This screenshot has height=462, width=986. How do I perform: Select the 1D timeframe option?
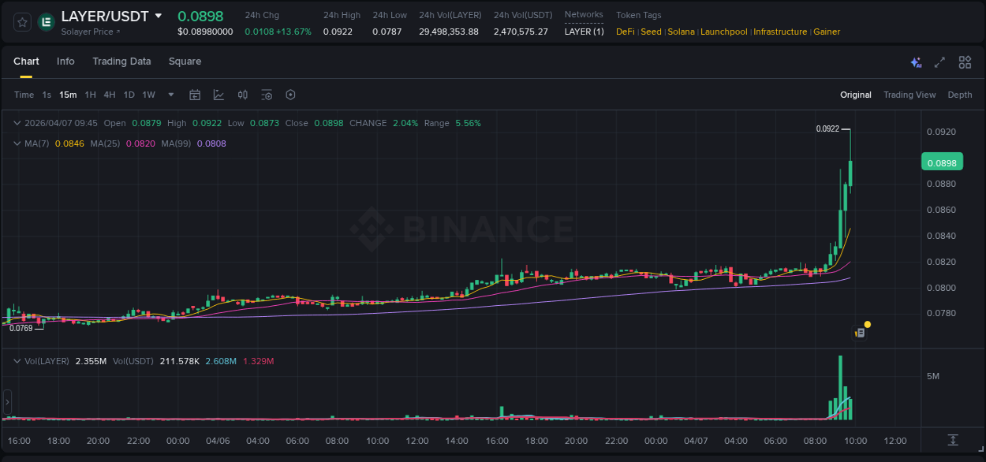click(129, 95)
